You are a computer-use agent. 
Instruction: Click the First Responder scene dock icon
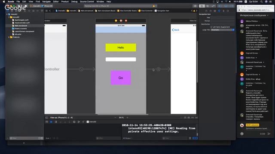pyautogui.click(x=121, y=21)
